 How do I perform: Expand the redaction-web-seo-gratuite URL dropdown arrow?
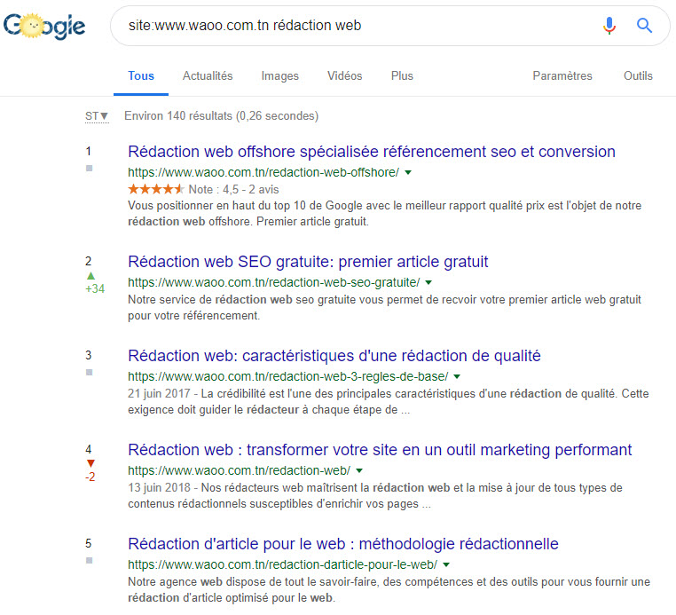(428, 282)
